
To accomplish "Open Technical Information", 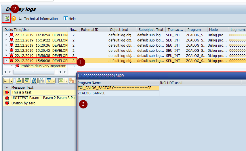I will tap(38, 19).
